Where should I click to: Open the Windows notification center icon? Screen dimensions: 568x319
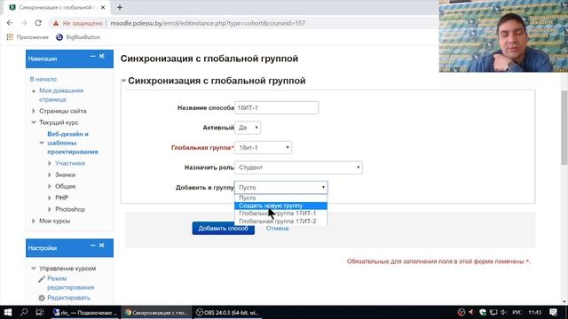pos(554,312)
